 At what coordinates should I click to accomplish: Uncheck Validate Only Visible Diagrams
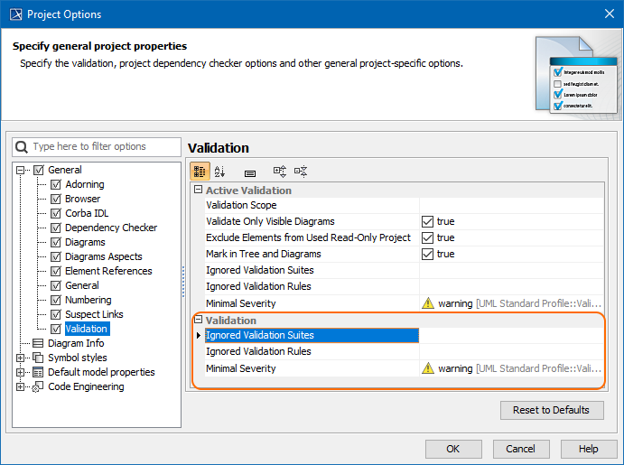[428, 221]
